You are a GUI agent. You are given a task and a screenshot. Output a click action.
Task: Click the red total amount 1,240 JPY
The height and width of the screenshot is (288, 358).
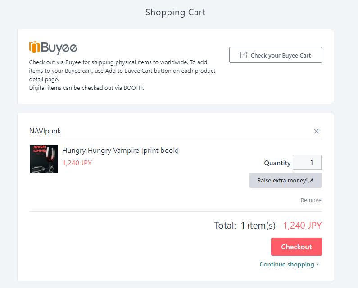(302, 226)
